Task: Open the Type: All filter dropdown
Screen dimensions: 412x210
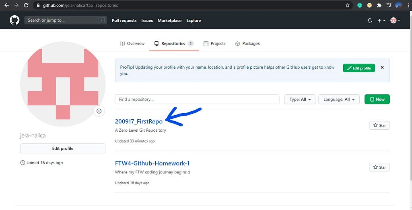Action: coord(300,99)
